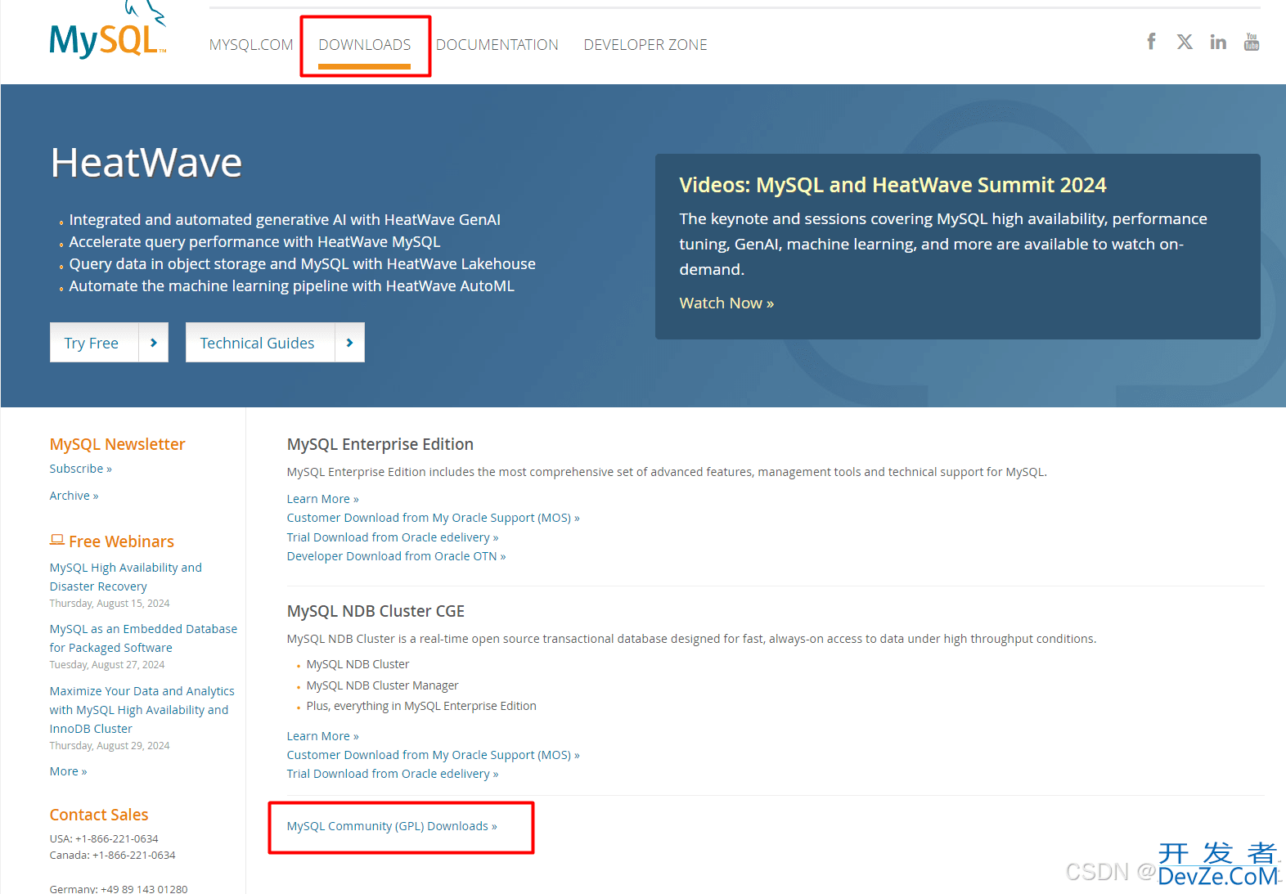Open MySQL Community (GPL) Downloads link
Image resolution: width=1286 pixels, height=894 pixels.
[x=391, y=826]
